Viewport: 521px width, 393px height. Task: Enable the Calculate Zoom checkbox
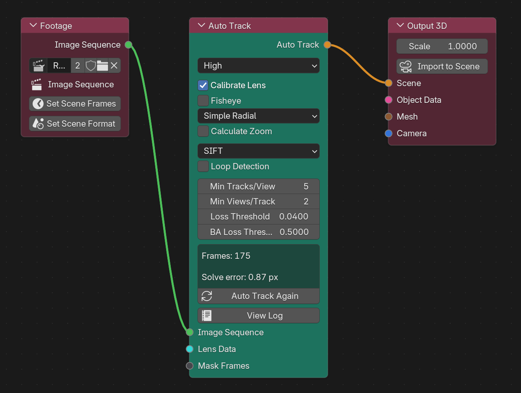pos(203,131)
